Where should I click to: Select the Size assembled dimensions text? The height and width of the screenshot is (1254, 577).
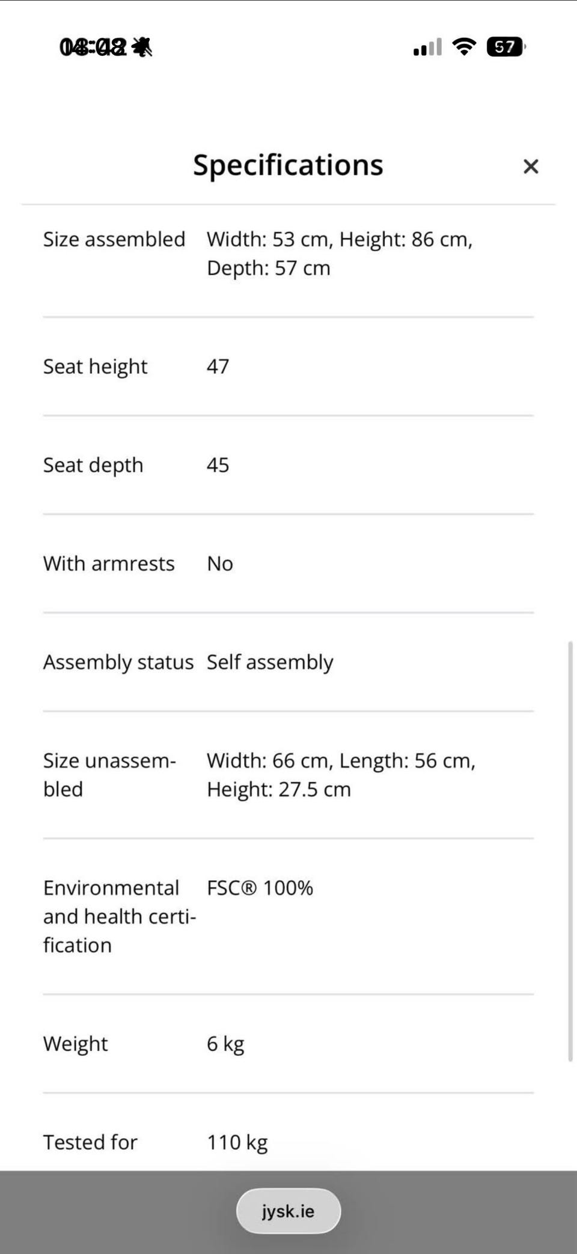[340, 254]
